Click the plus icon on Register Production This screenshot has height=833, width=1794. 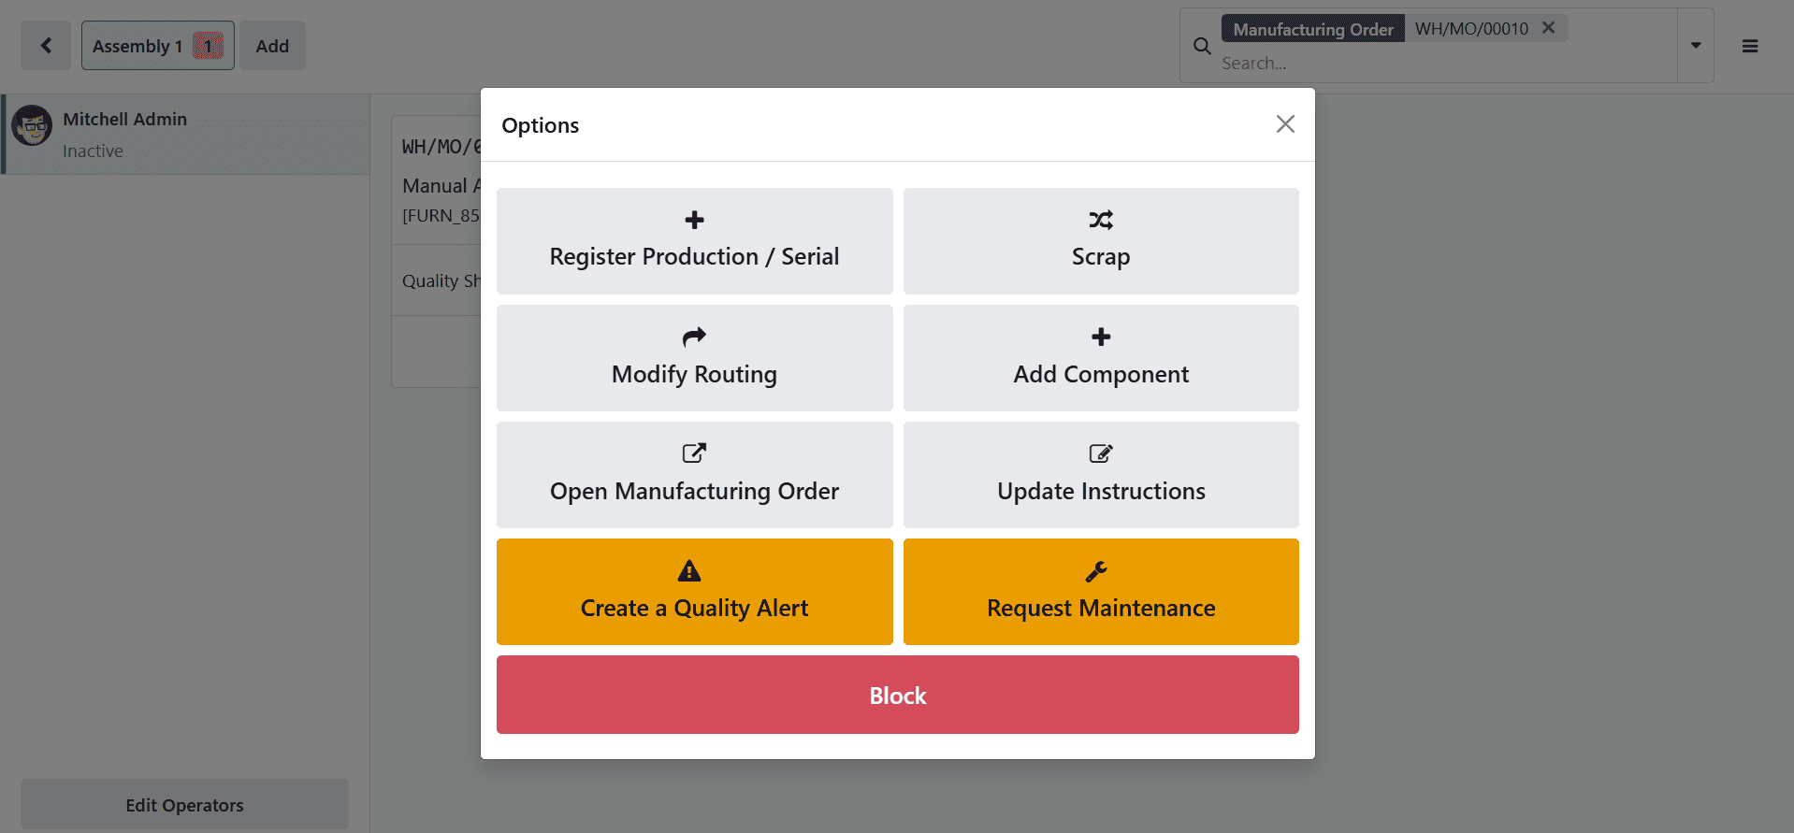pos(694,220)
